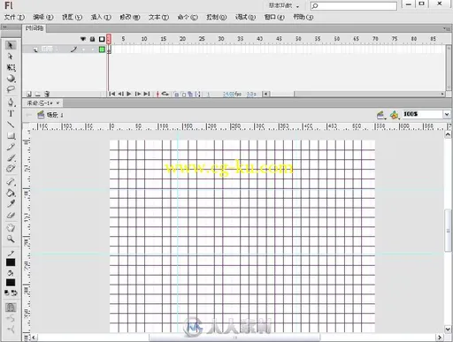This screenshot has height=342, width=453.
Task: Select the Brush tool
Action: click(x=11, y=158)
